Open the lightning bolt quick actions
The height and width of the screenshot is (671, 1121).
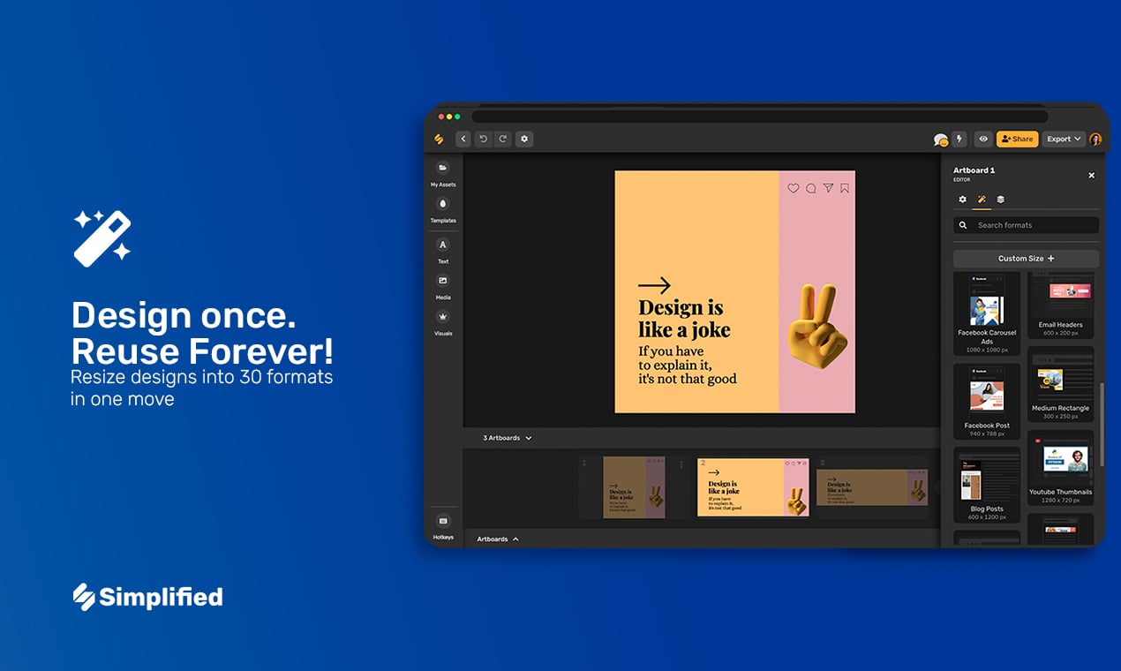[959, 139]
